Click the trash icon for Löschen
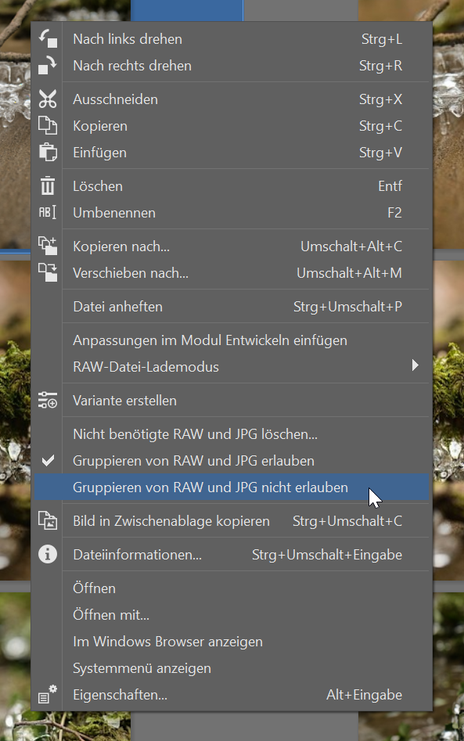Viewport: 464px width, 741px height. [x=47, y=185]
